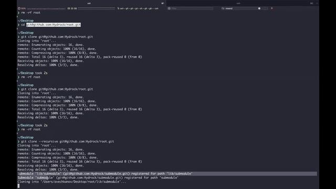Screen dimensions: 336x189
Task: Click the CPU usage icon in status bar
Action: [x=19, y=8]
